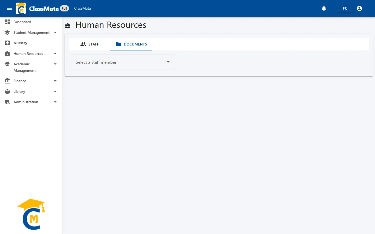Open Nursery from the sidebar
Screen dimensions: 375x234
31,43
